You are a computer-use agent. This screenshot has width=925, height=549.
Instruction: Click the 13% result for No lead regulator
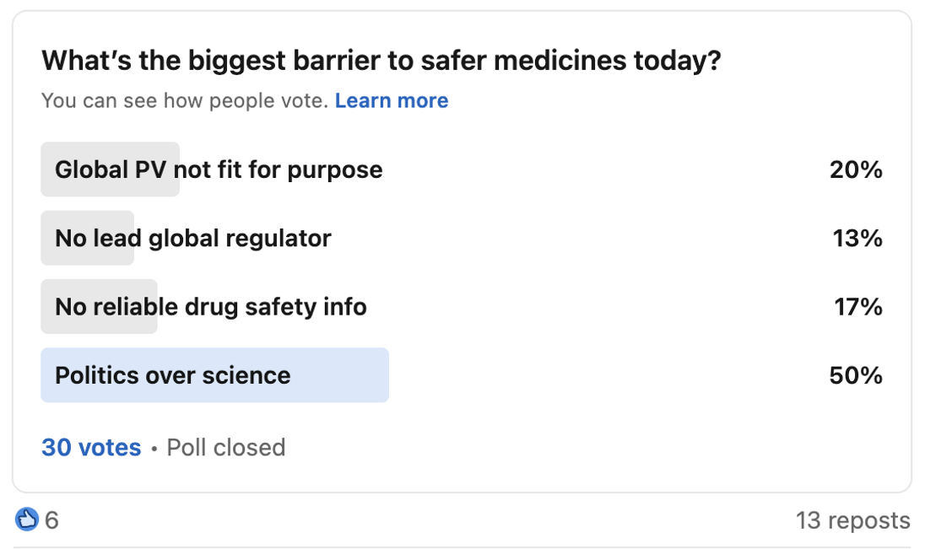[x=857, y=239]
